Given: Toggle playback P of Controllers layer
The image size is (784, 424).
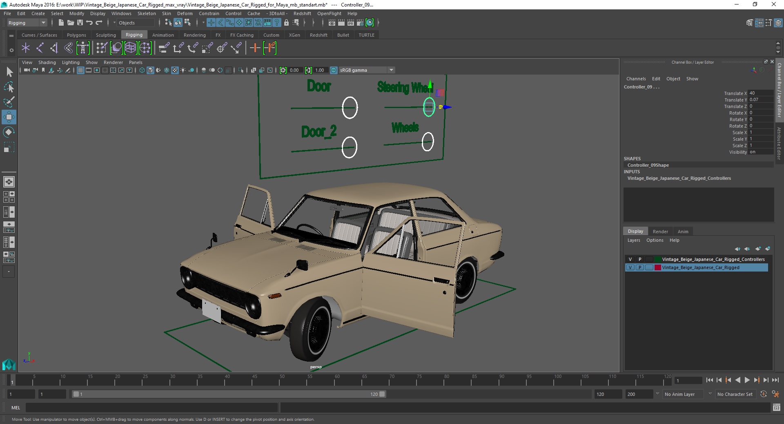Looking at the screenshot, I should [x=640, y=259].
